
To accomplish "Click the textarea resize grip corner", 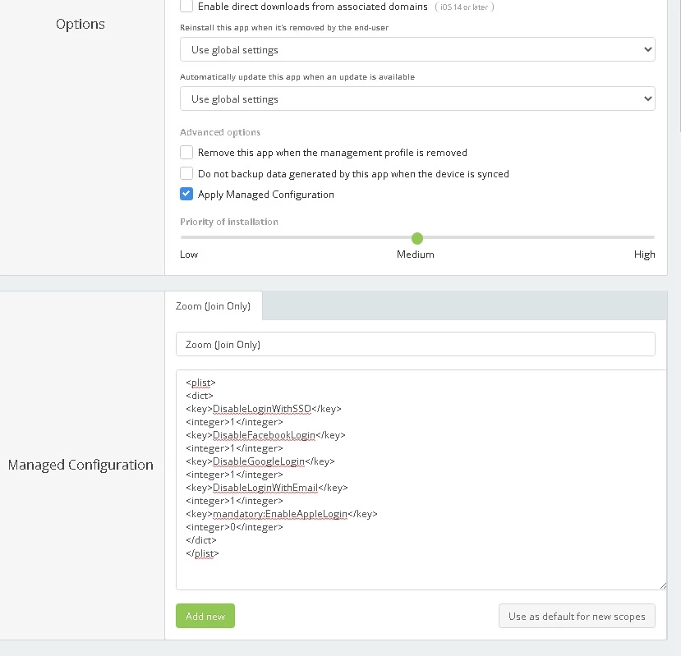I will pyautogui.click(x=663, y=585).
